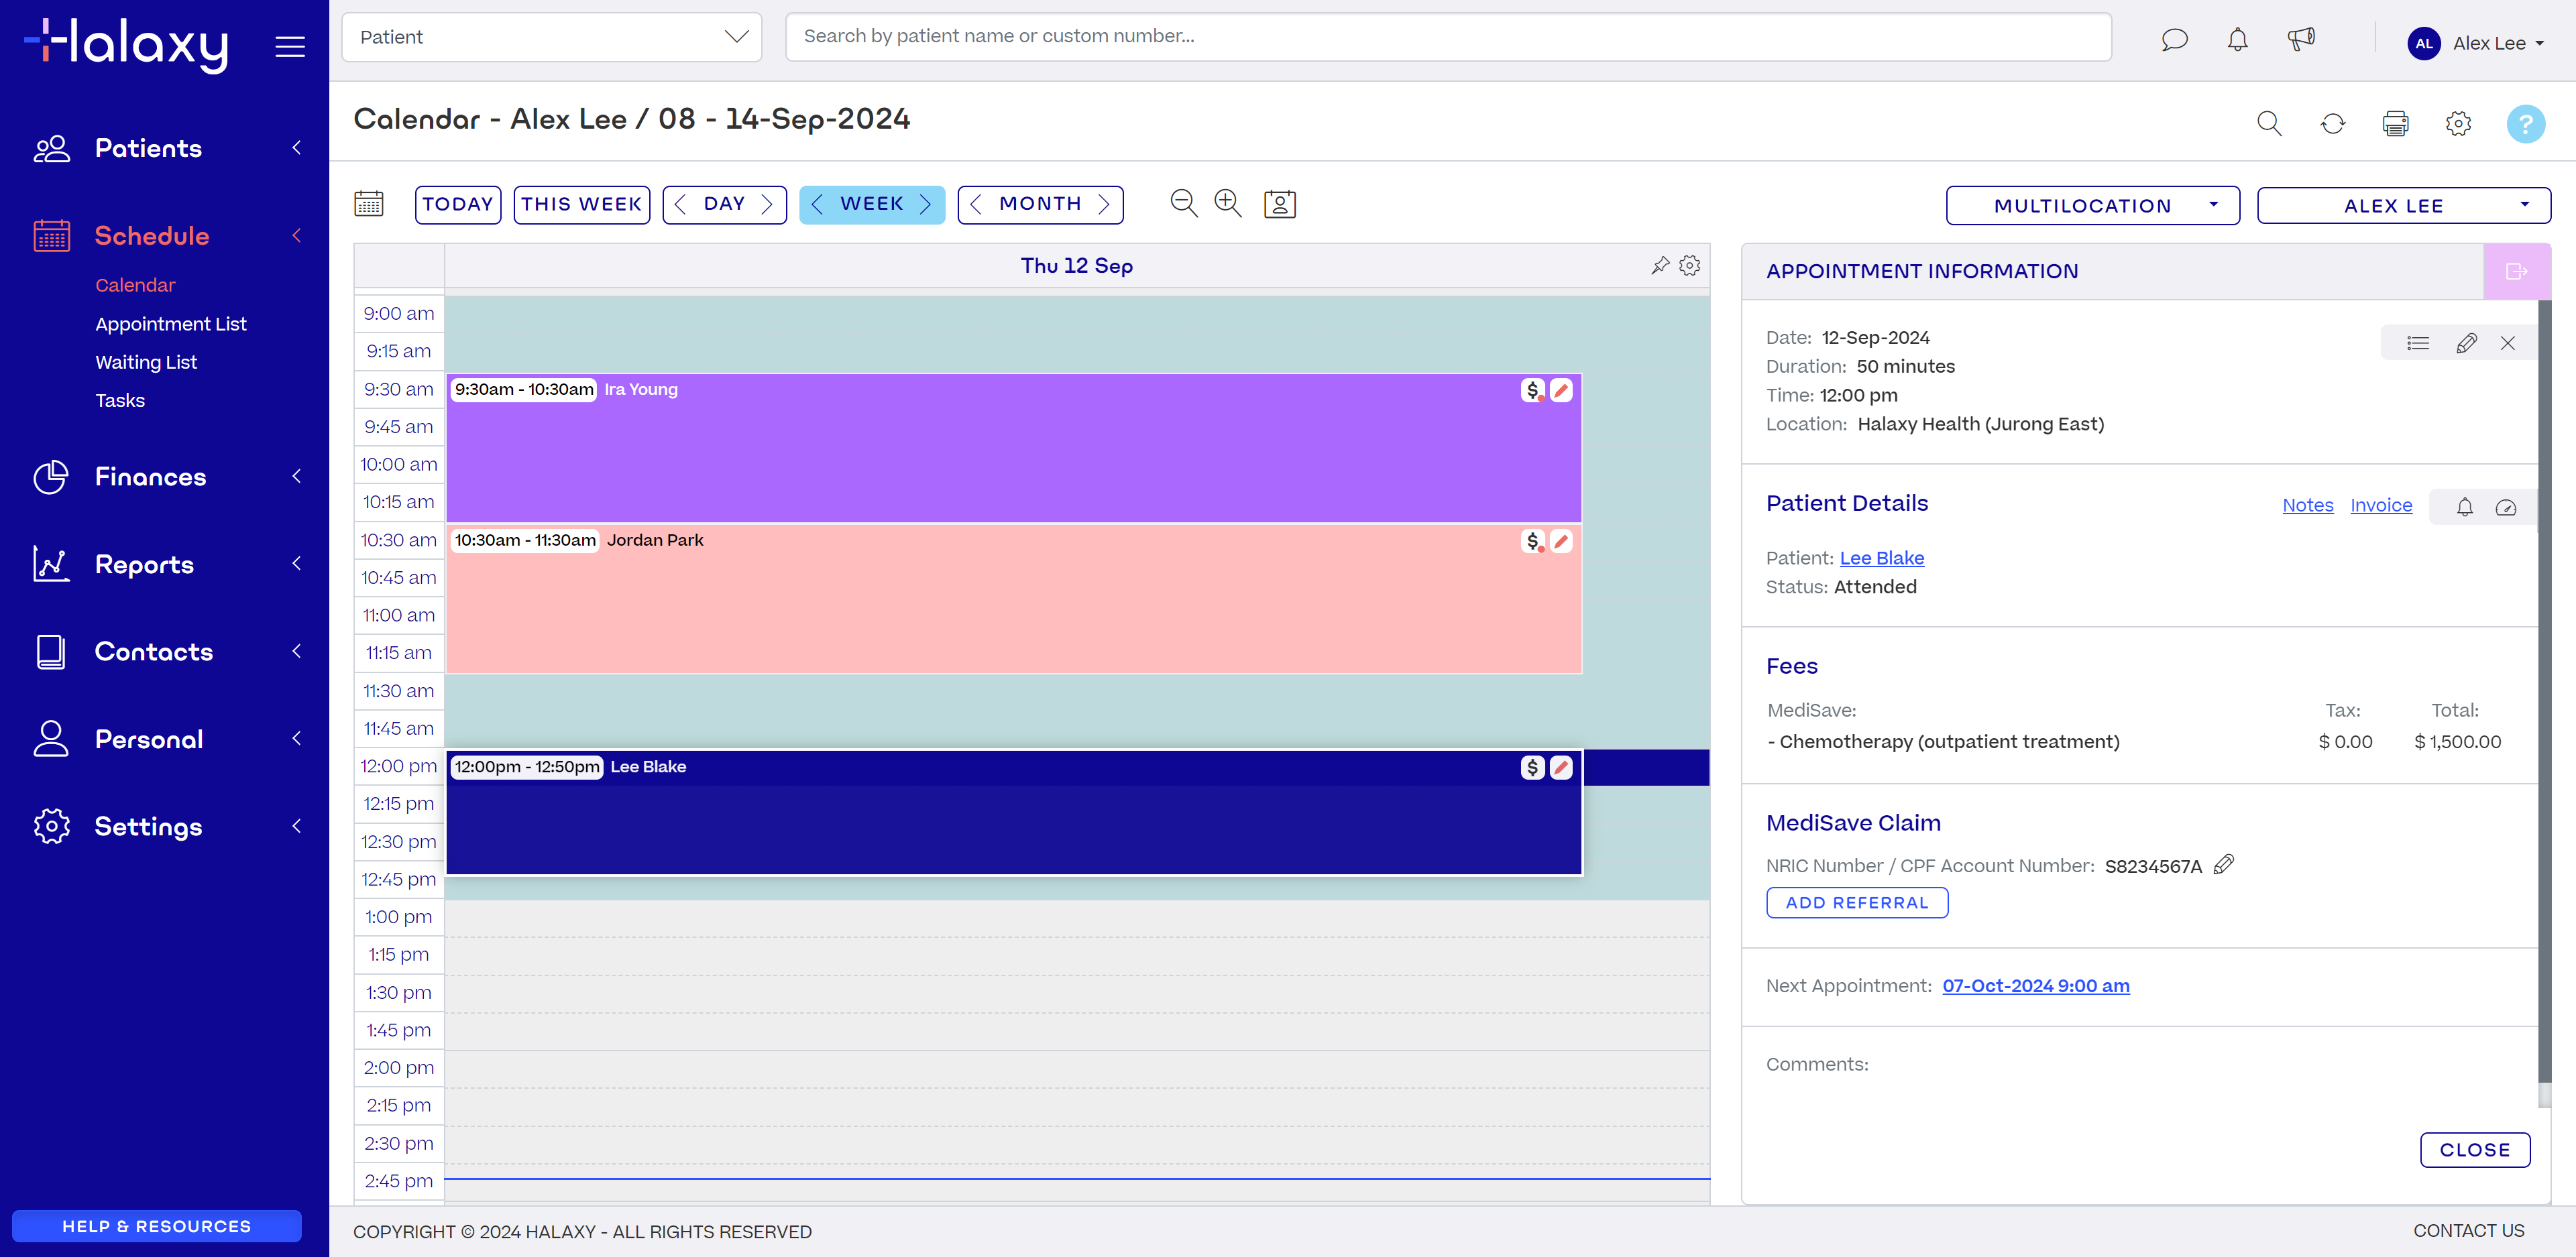Go to previous week arrow

[817, 204]
